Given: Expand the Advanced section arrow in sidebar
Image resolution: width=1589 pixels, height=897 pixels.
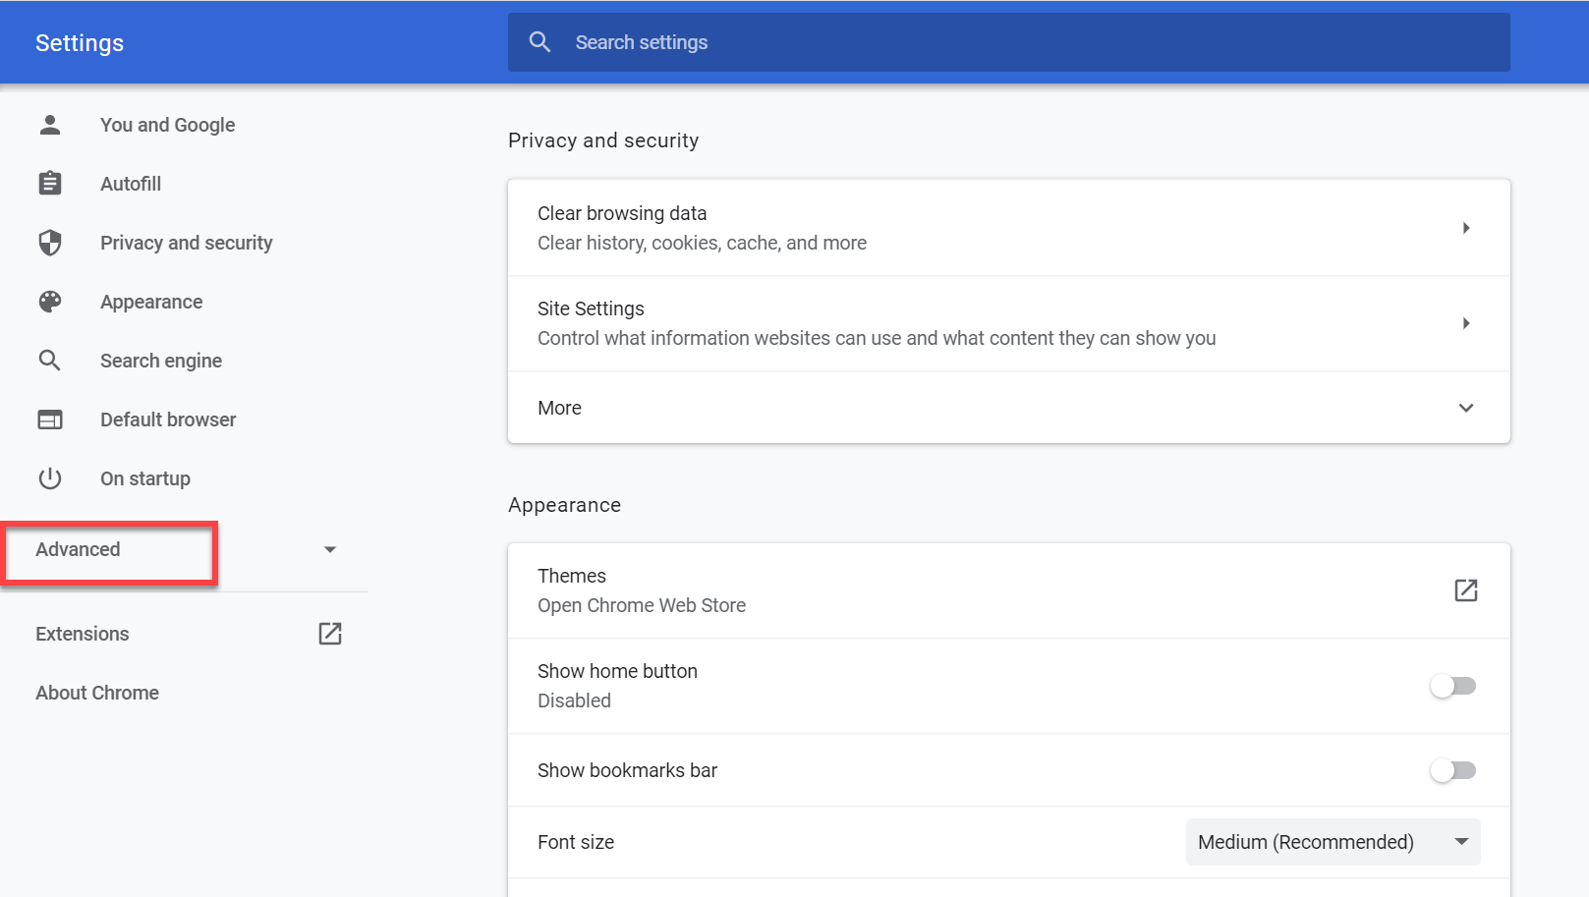Looking at the screenshot, I should point(330,549).
